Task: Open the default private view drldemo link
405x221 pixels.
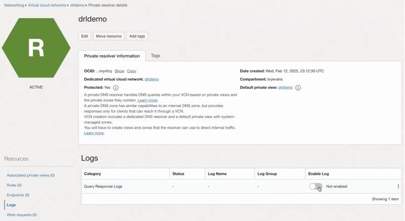Action: 286,88
